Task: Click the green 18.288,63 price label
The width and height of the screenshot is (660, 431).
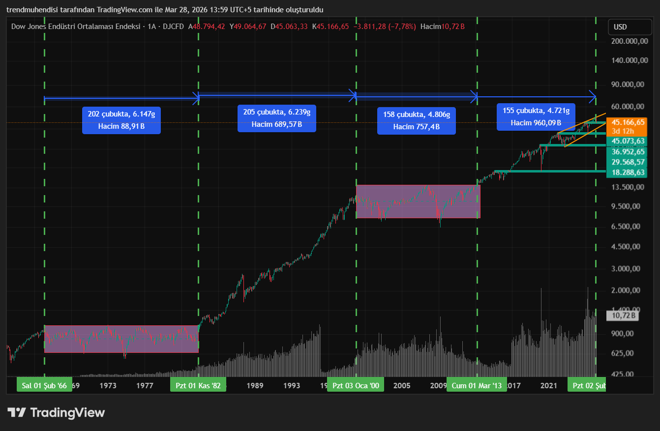Action: pyautogui.click(x=627, y=172)
